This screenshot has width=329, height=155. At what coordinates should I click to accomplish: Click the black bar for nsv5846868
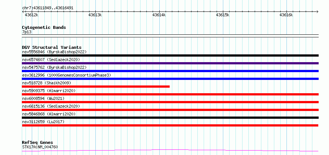tap(170, 118)
